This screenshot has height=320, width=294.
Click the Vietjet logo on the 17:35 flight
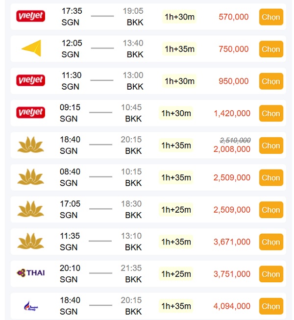coord(31,17)
